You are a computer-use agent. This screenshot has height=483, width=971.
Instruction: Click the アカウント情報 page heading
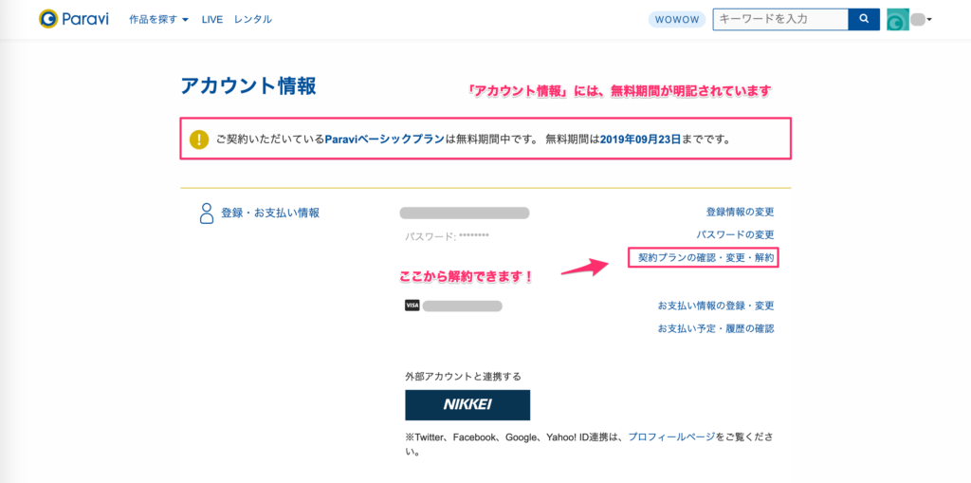tap(248, 85)
